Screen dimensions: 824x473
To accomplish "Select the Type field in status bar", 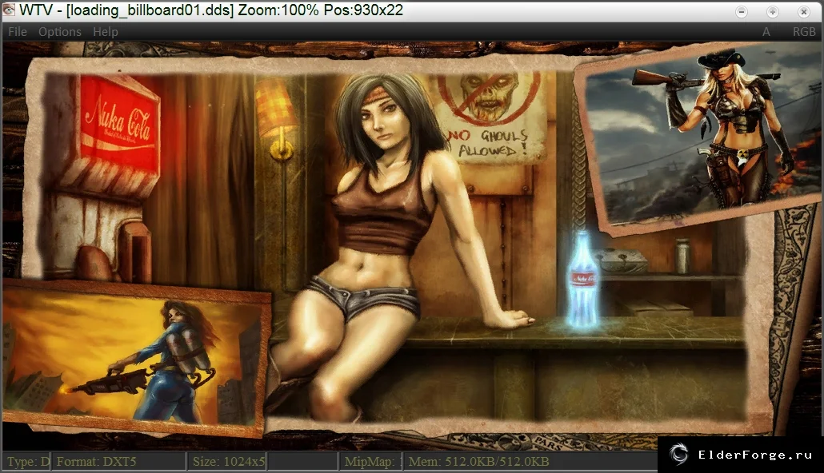I will [x=27, y=462].
